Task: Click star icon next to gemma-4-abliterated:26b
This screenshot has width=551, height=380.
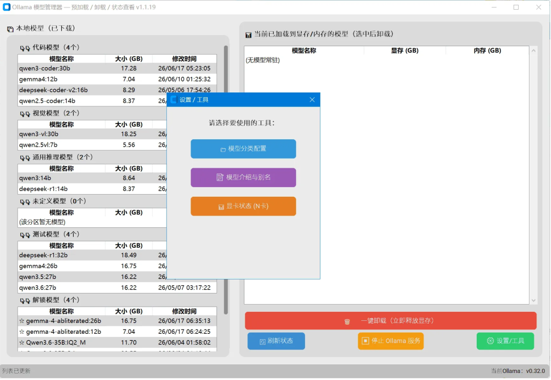Action: 22,321
